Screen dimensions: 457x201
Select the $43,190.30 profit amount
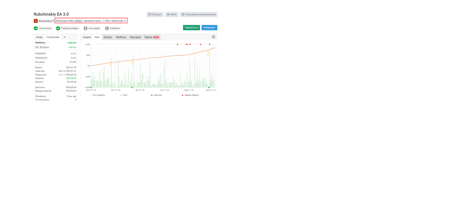point(71,78)
